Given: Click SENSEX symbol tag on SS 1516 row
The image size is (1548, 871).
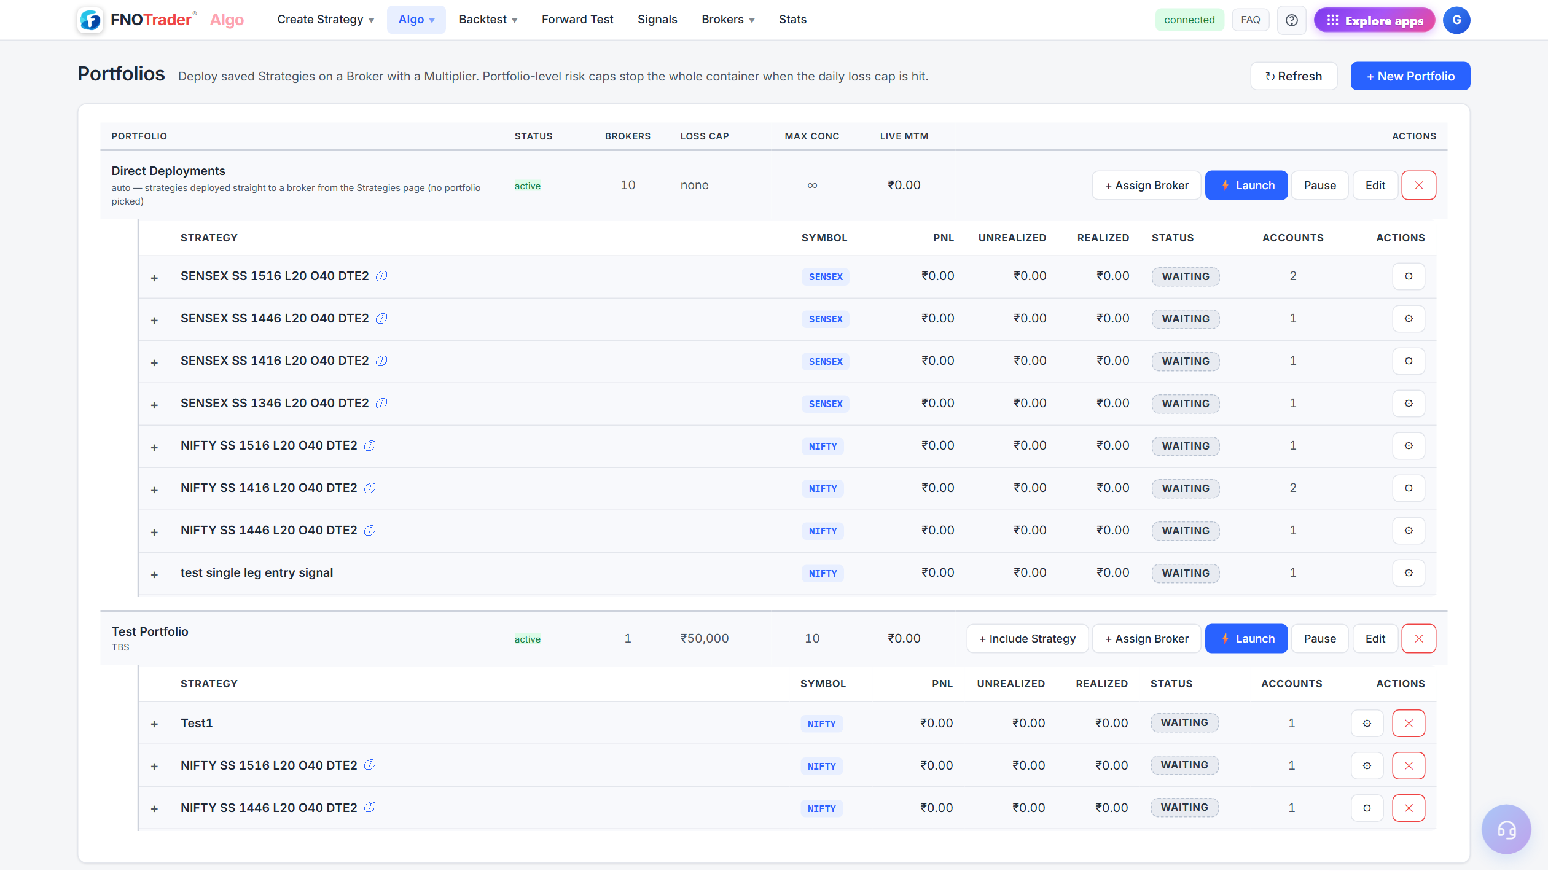Looking at the screenshot, I should pyautogui.click(x=826, y=277).
